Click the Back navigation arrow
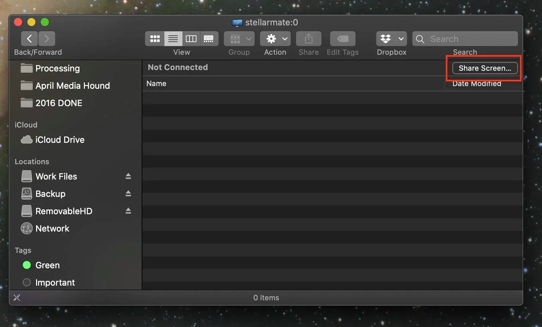 pyautogui.click(x=29, y=38)
